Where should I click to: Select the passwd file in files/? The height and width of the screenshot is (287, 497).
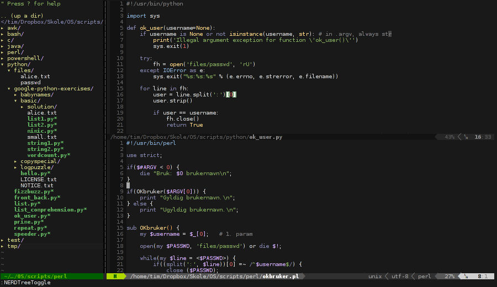point(30,83)
